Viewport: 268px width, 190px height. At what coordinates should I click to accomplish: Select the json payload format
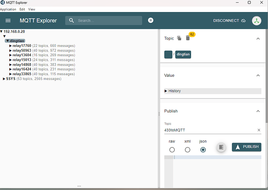pos(203,150)
